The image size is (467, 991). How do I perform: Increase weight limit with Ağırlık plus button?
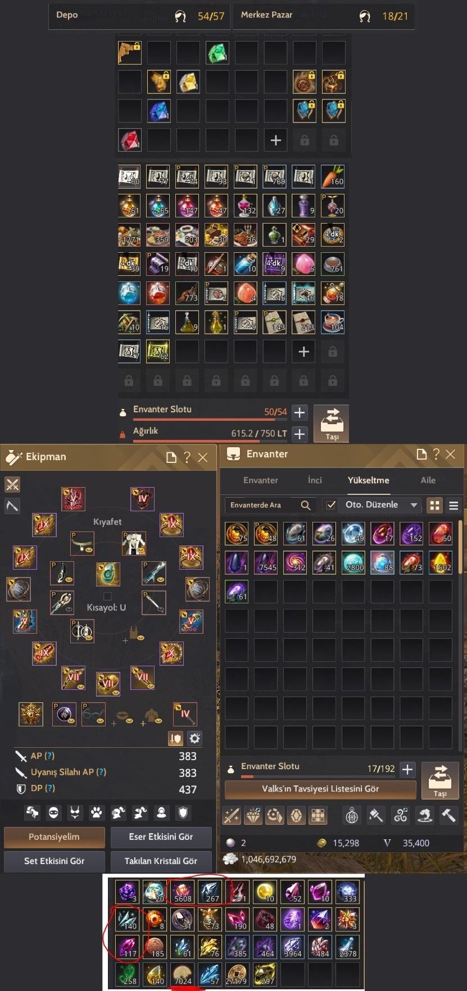tap(300, 434)
